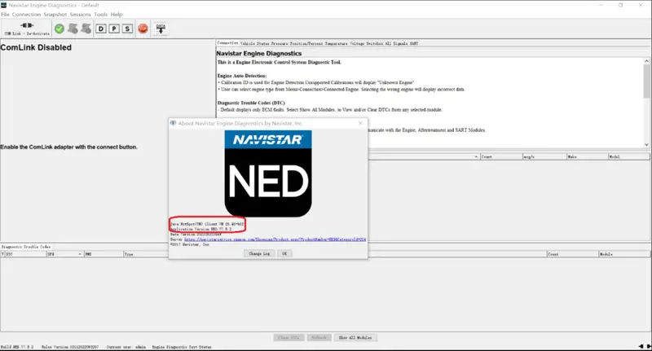Click the 'Engine Diagnostic Test Status' status entry
The height and width of the screenshot is (351, 652).
pos(182,346)
